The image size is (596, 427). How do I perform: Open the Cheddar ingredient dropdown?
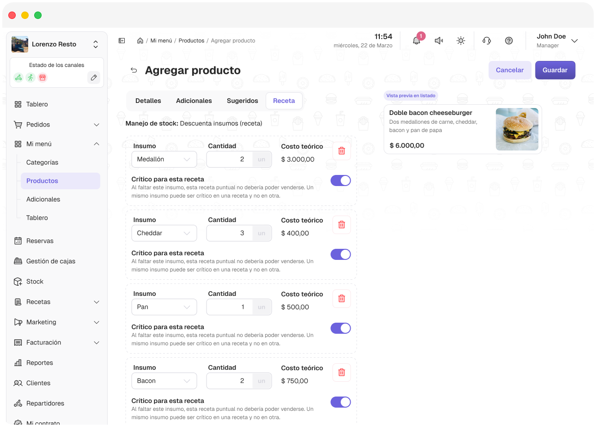click(164, 233)
